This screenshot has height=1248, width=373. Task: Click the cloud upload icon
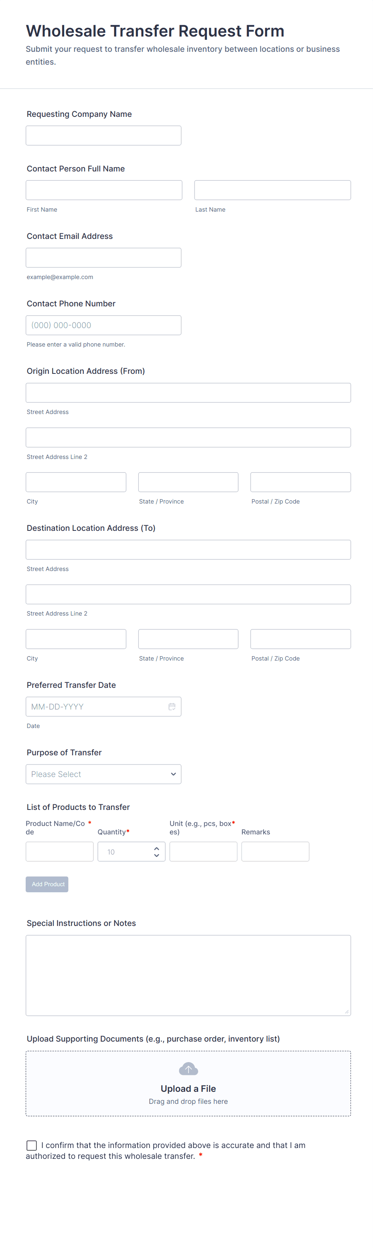pyautogui.click(x=188, y=1068)
